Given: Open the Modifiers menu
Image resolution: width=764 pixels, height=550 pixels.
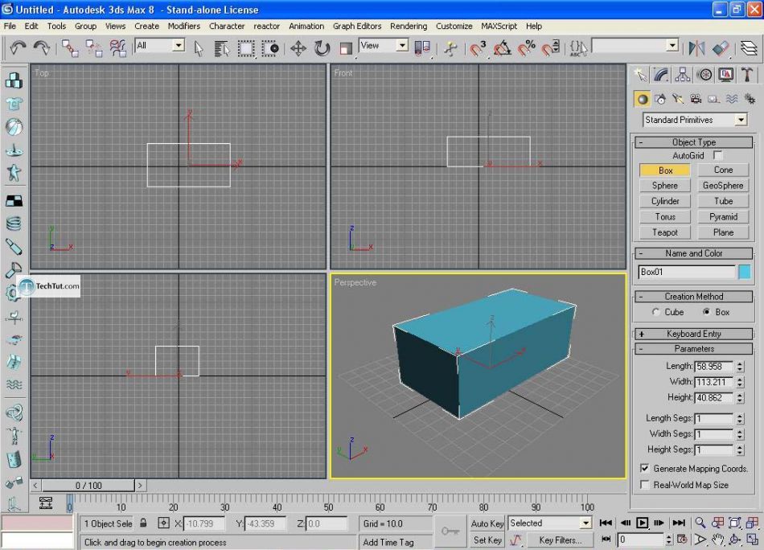Looking at the screenshot, I should tap(184, 26).
